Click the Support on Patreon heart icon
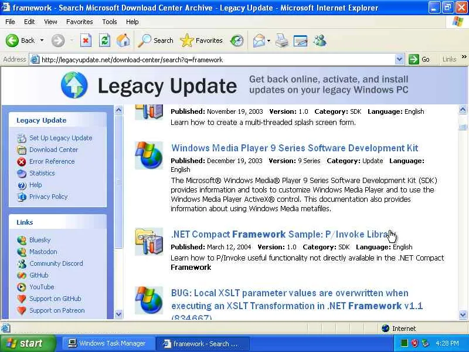 [22, 311]
